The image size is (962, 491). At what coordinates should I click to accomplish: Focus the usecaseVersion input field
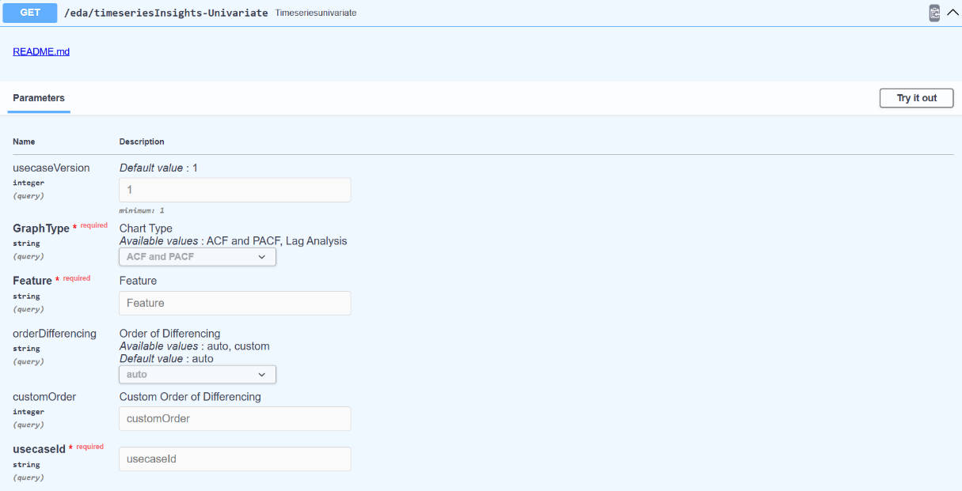235,190
